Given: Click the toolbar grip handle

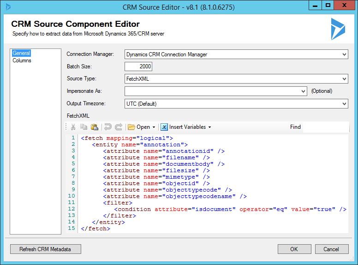Looking at the screenshot, I should [x=66, y=127].
